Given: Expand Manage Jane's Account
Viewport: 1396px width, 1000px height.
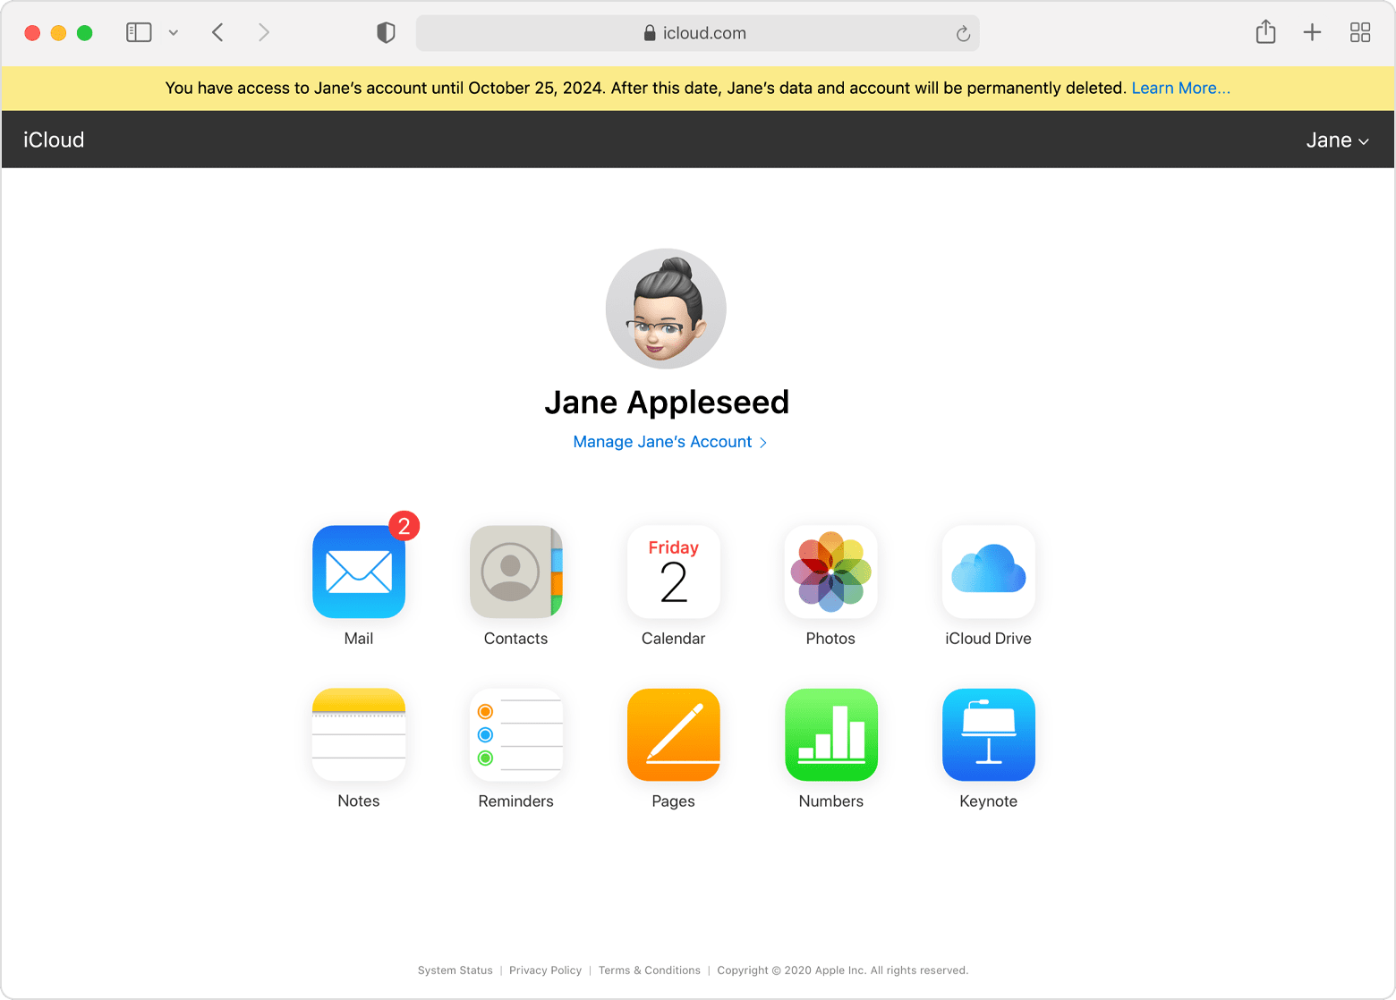Looking at the screenshot, I should click(669, 441).
